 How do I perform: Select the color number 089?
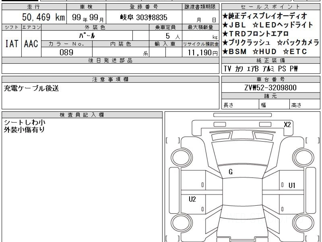pos(67,52)
